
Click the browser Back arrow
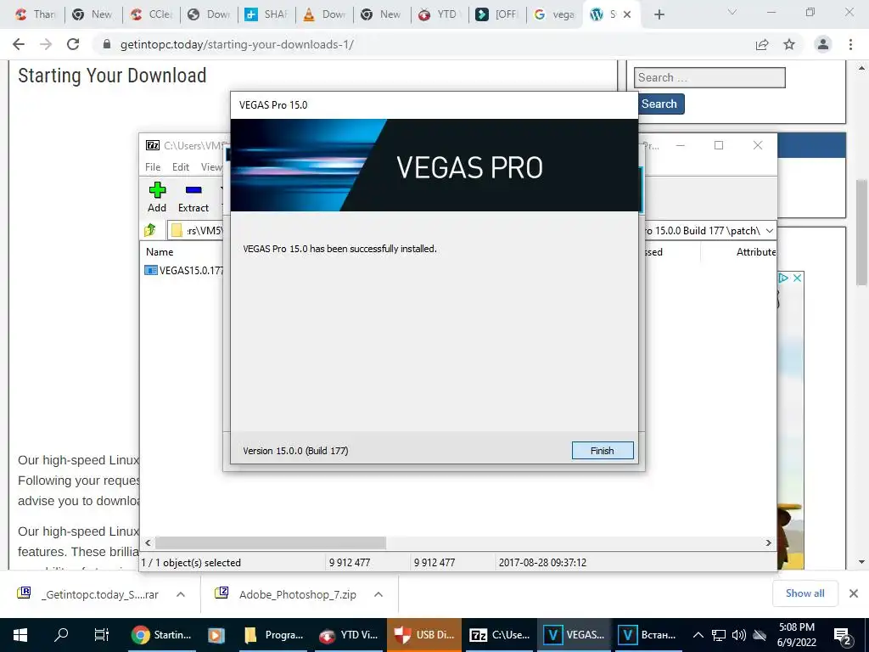click(19, 44)
